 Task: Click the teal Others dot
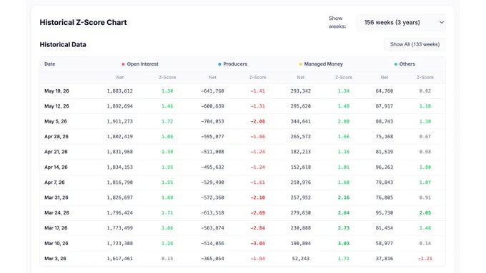(395, 64)
